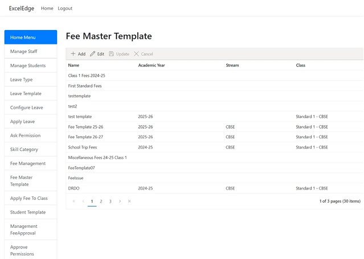The image size is (364, 259).
Task: Open page 1 of the pager
Action: pos(92,201)
